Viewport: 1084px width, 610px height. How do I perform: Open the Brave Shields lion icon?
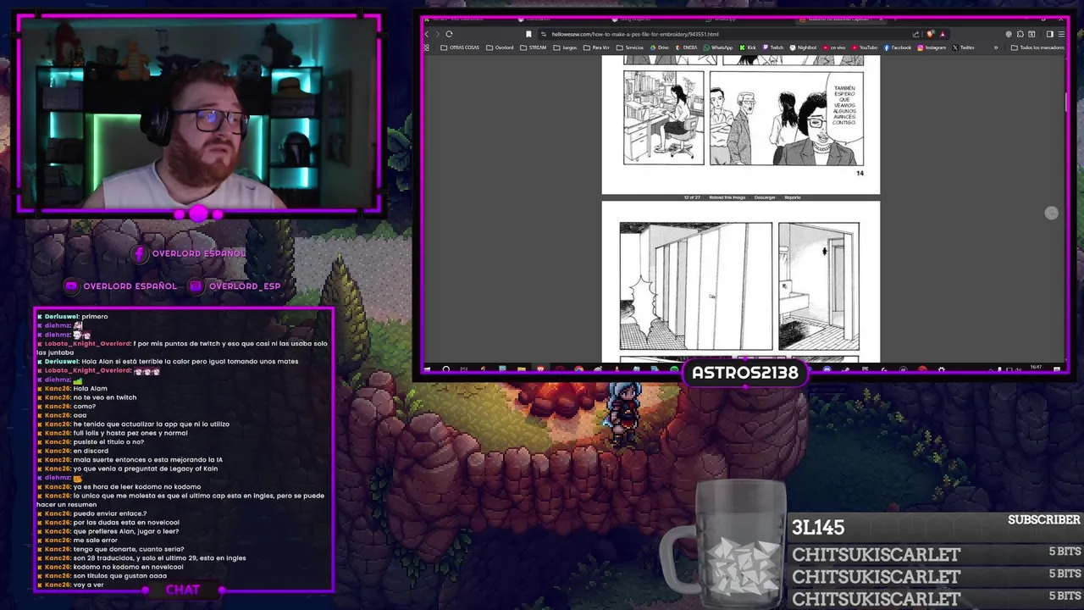(x=931, y=34)
